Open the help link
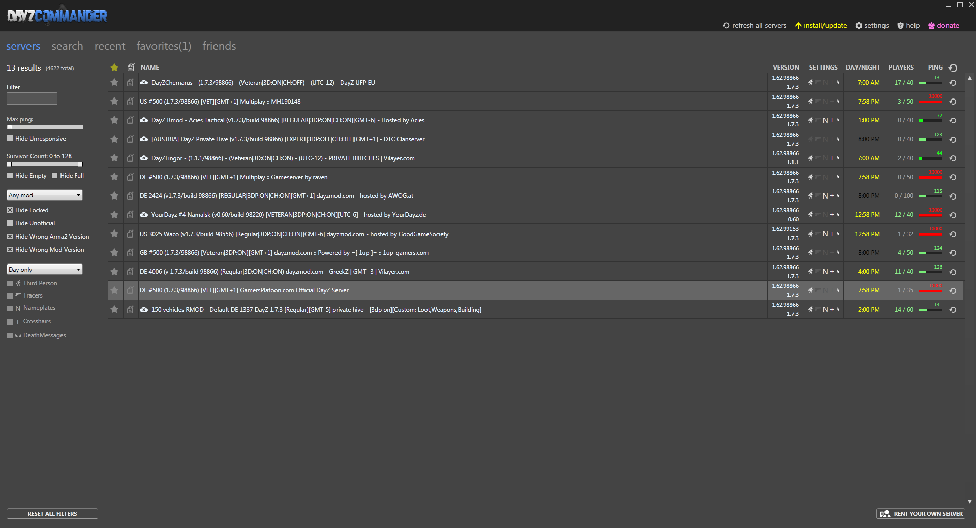Screen dimensions: 976x528 click(908, 25)
